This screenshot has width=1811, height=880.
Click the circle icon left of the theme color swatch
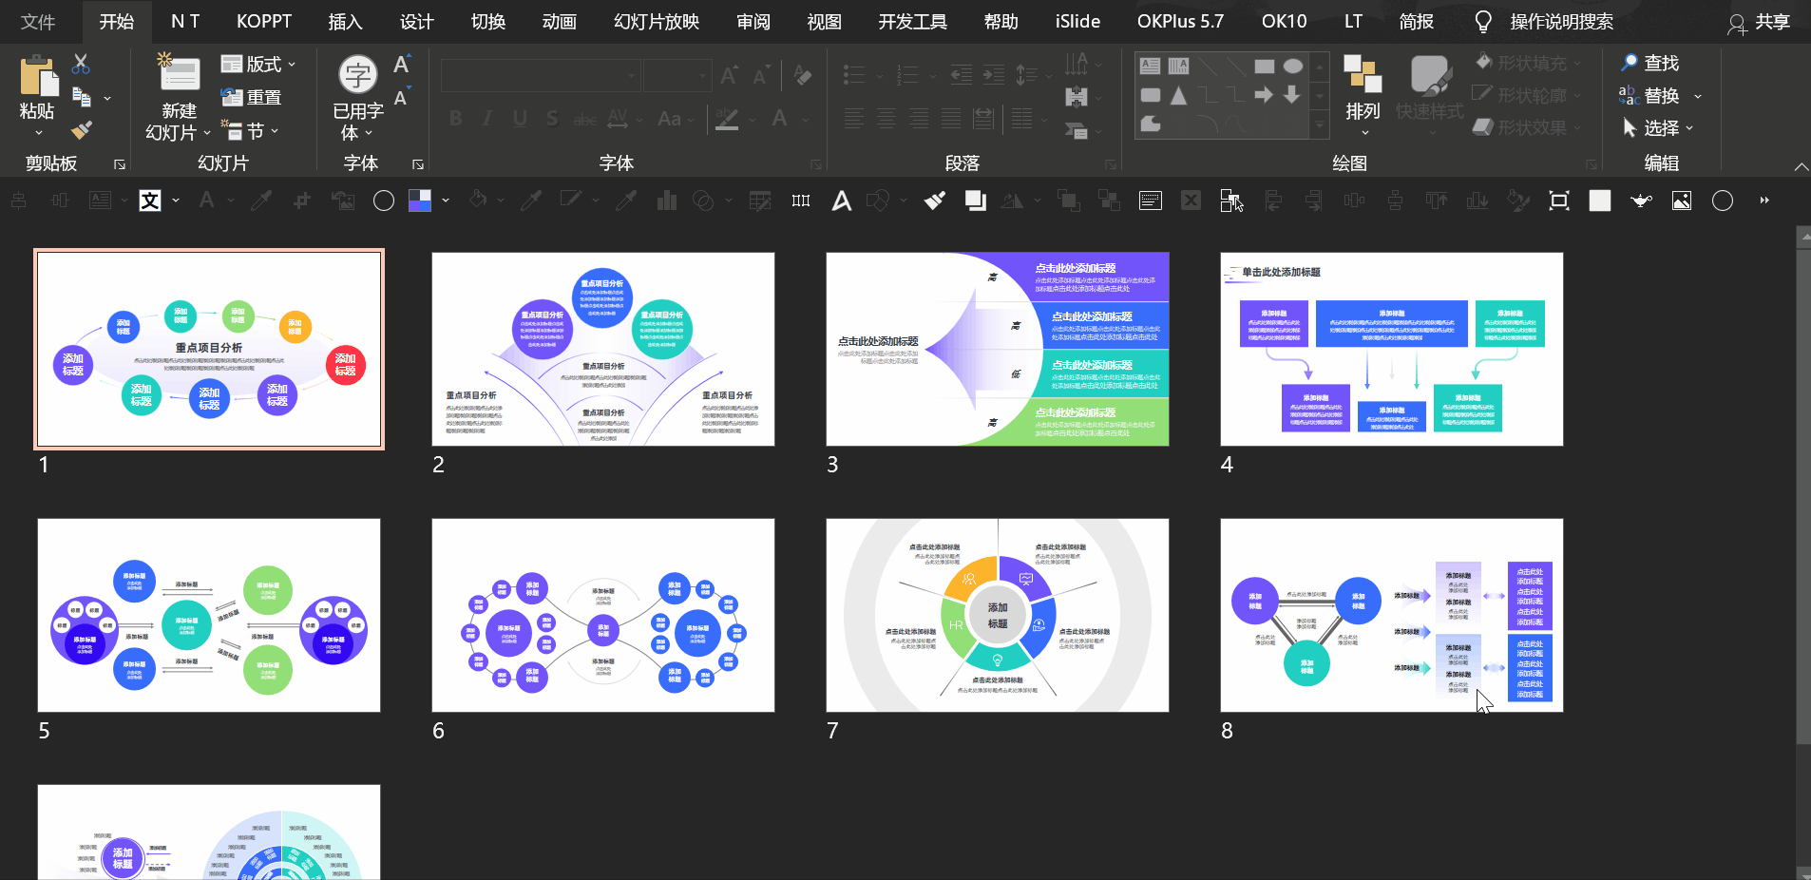point(384,201)
